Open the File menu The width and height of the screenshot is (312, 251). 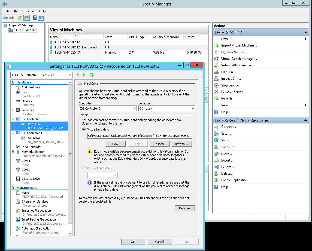coord(7,11)
